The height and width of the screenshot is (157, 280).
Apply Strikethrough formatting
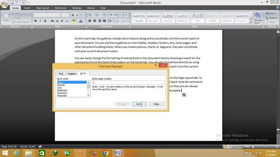[x=52, y=21]
